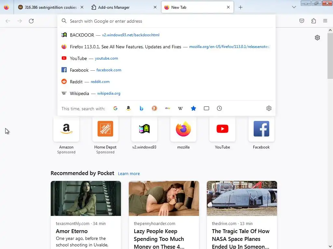The height and width of the screenshot is (249, 333).
Task: Reload the current page
Action: click(x=31, y=21)
